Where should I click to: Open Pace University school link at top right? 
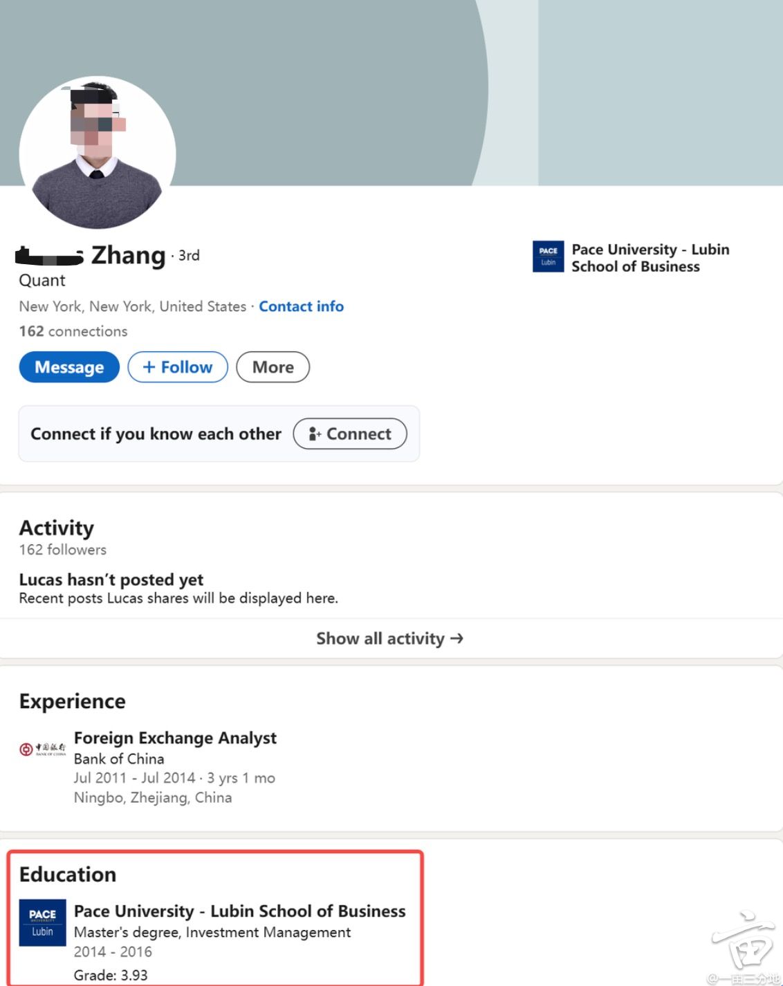pyautogui.click(x=650, y=258)
